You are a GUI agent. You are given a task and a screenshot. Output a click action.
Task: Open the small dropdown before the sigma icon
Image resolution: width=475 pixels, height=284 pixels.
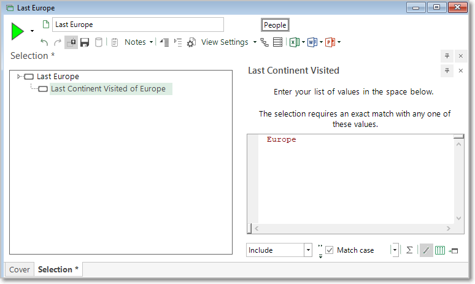pos(395,250)
